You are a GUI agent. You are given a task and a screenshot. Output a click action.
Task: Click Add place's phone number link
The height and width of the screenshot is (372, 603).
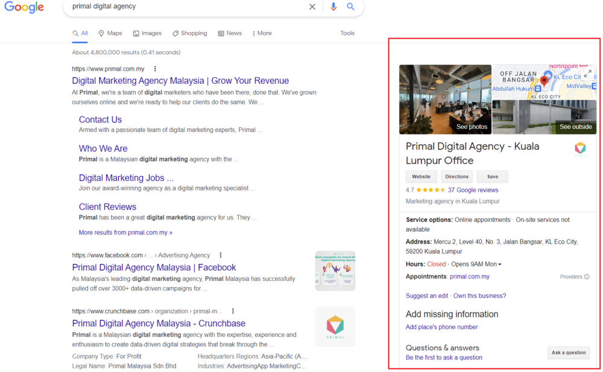tap(441, 327)
